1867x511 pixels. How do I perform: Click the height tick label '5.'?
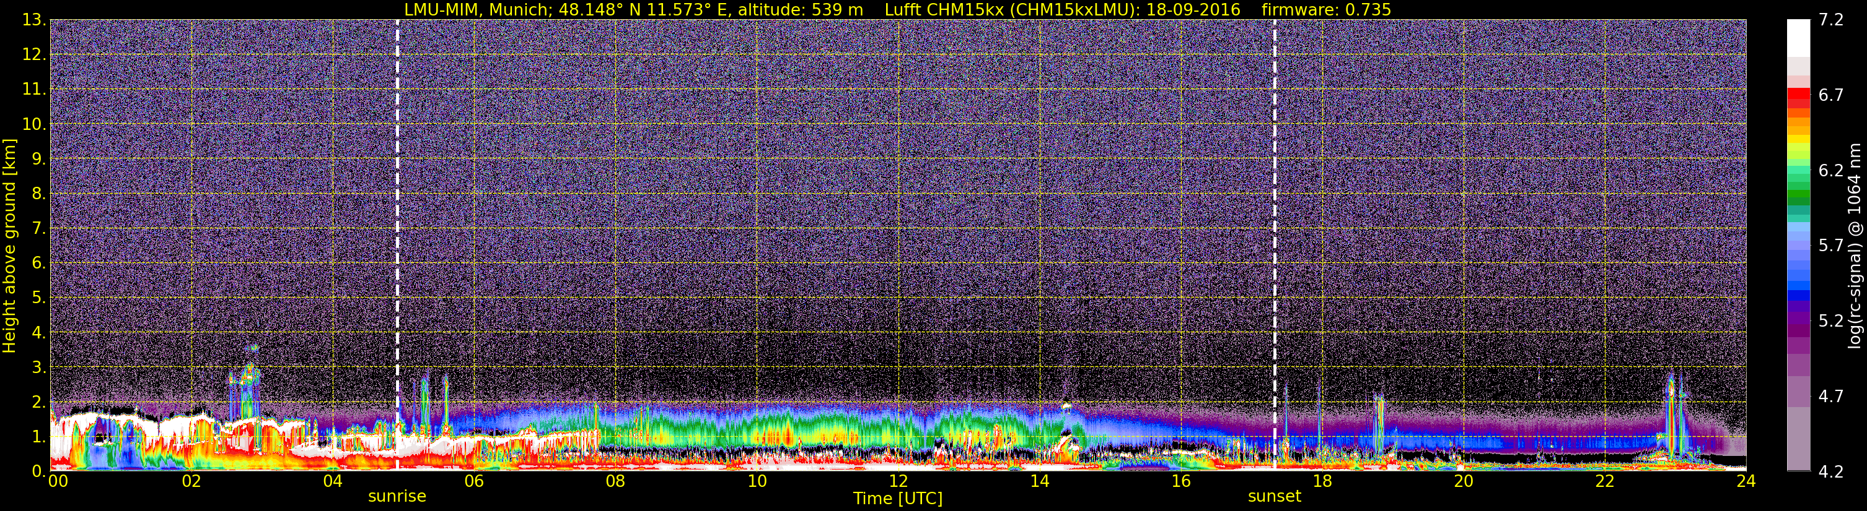38,298
